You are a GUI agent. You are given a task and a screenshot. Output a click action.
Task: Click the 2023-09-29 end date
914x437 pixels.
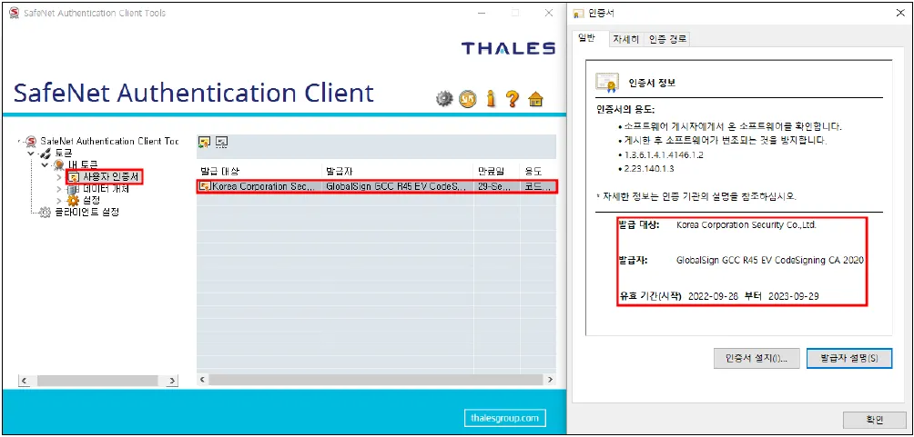(x=793, y=296)
